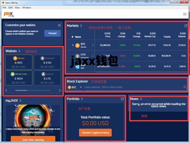Sort Markets by the Supply column
The image size is (190, 143).
(x=167, y=37)
